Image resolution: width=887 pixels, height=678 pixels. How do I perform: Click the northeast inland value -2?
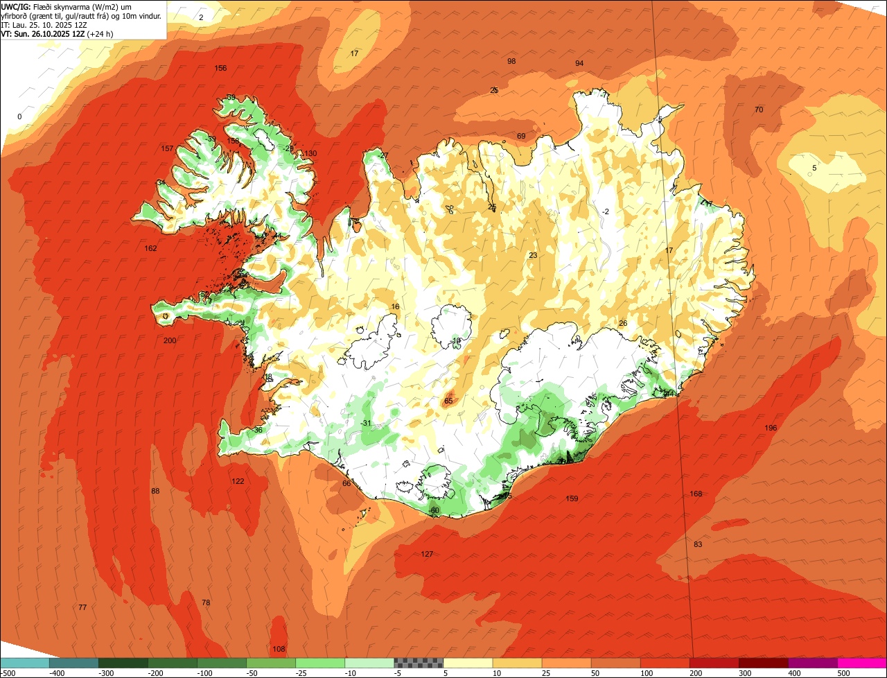click(605, 211)
